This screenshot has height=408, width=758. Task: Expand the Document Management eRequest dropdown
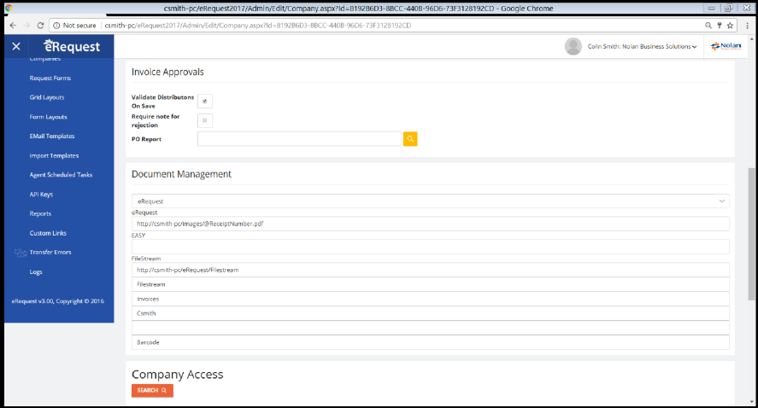click(x=430, y=201)
